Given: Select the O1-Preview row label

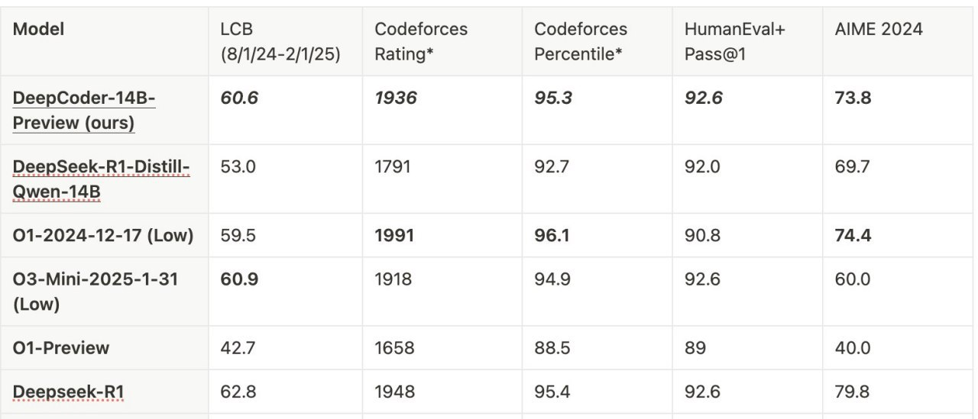Looking at the screenshot, I should pyautogui.click(x=61, y=348).
